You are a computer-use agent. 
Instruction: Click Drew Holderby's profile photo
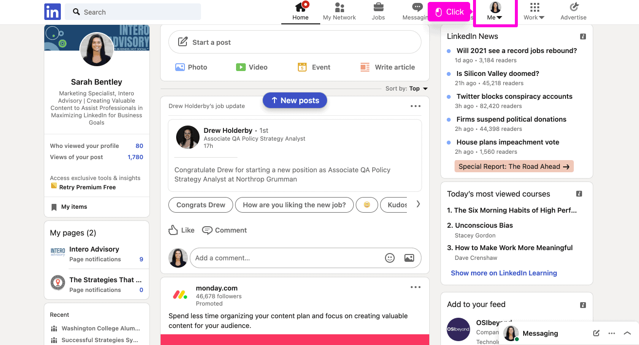(x=188, y=137)
